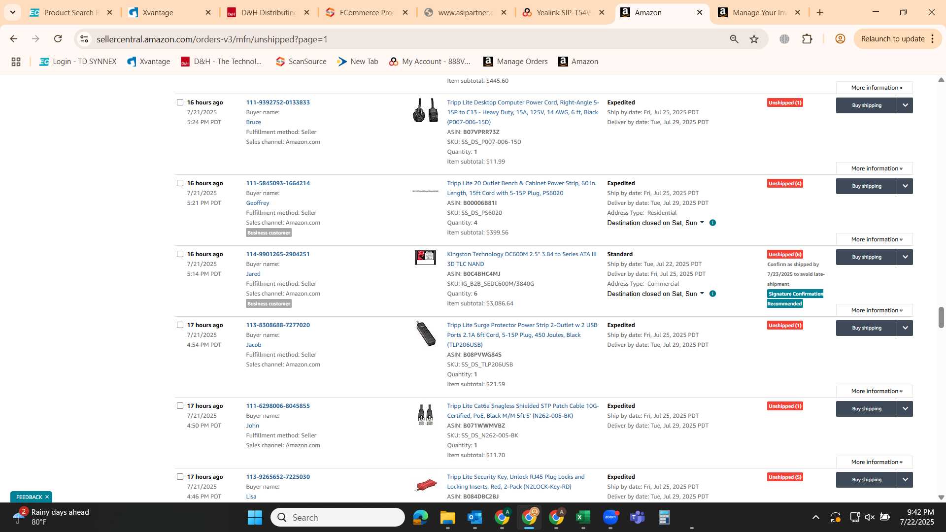Close the Amazon tab
946x532 pixels.
point(700,12)
